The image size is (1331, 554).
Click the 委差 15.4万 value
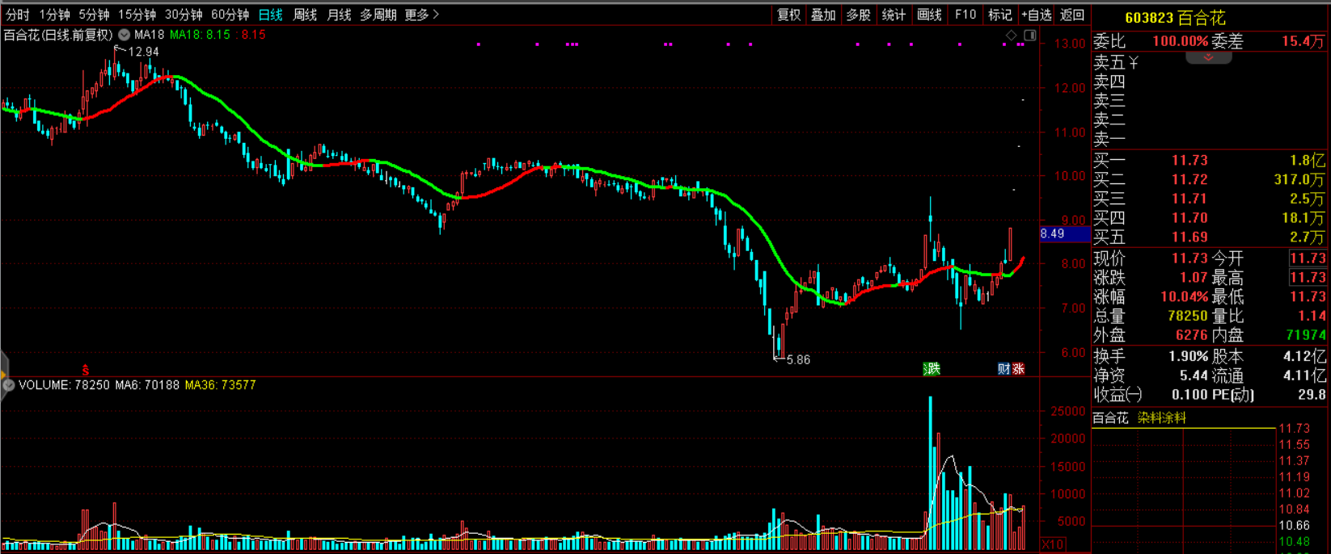(x=1304, y=41)
